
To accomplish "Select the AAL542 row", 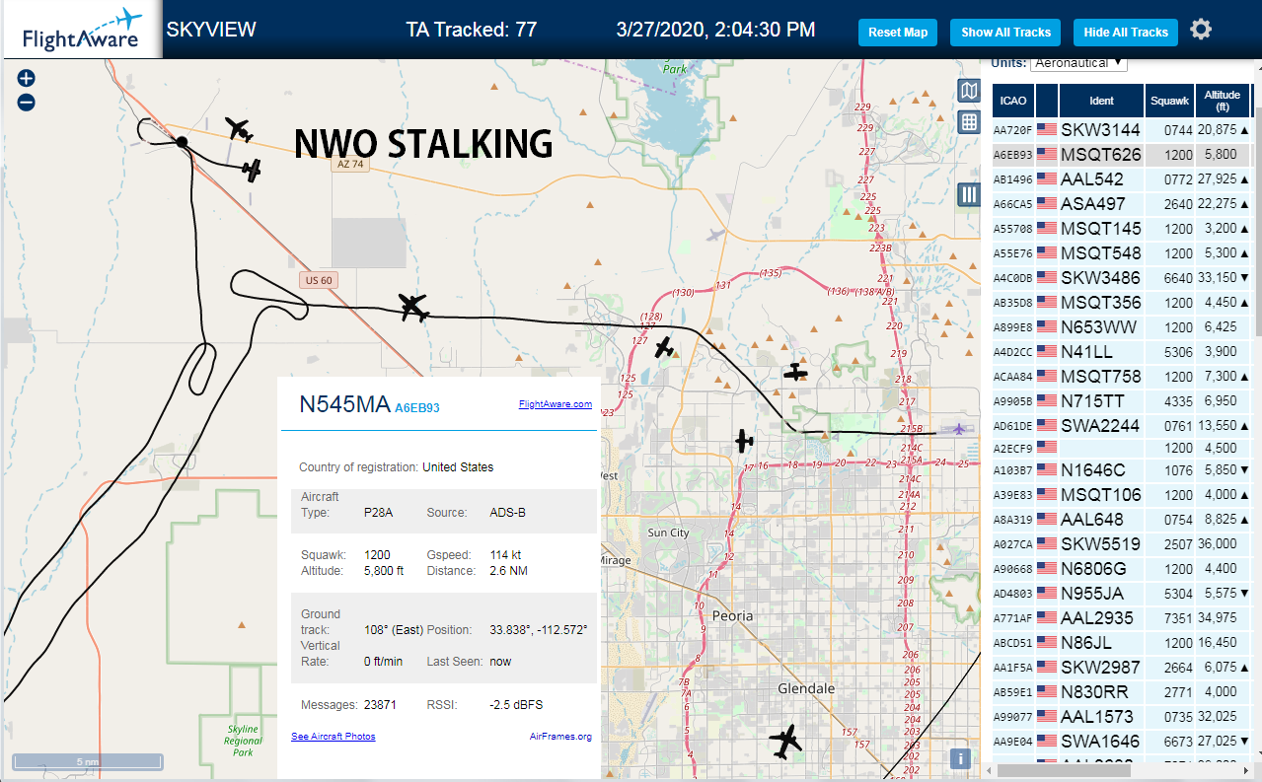I will pos(1122,179).
